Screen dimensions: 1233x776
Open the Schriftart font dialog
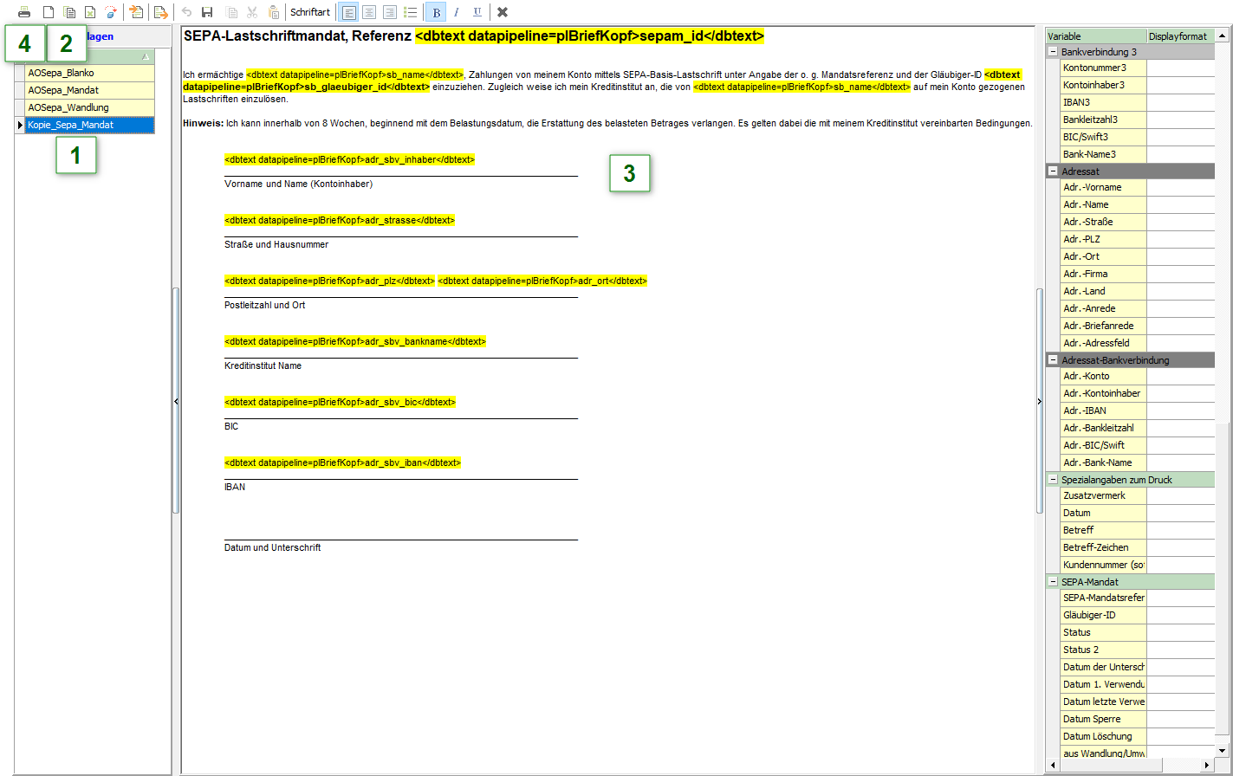point(310,12)
